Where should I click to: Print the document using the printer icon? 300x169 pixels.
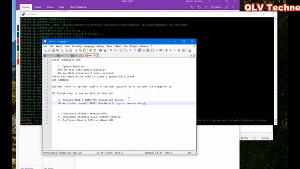coord(70,50)
